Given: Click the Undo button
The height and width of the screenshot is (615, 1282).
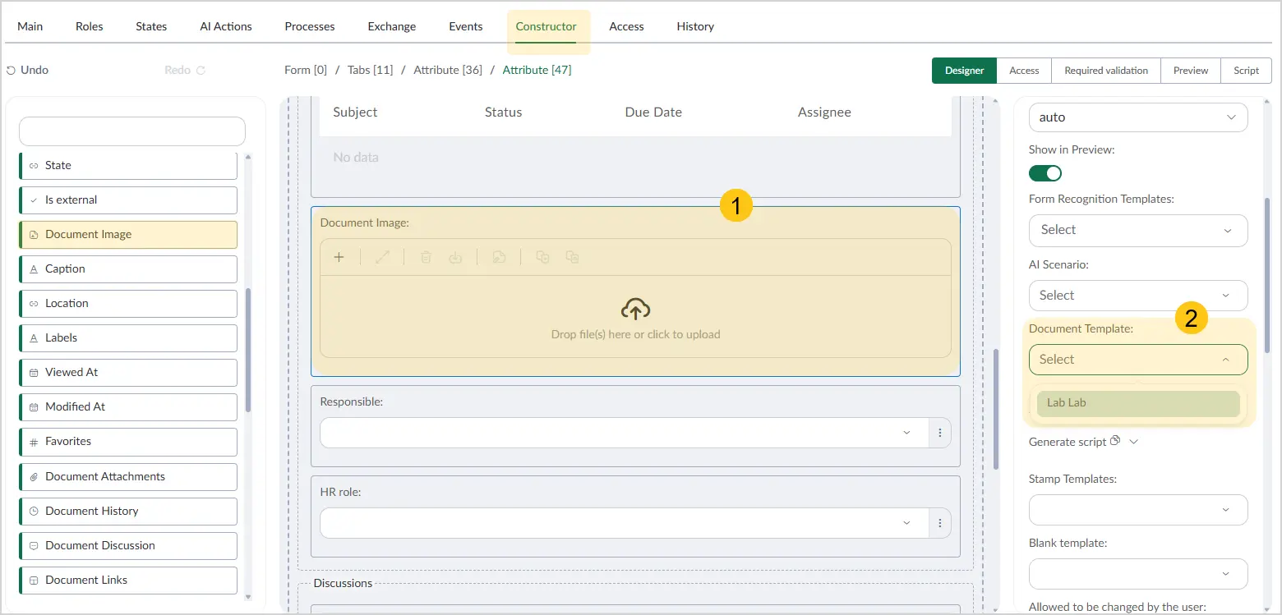Looking at the screenshot, I should click(x=27, y=70).
